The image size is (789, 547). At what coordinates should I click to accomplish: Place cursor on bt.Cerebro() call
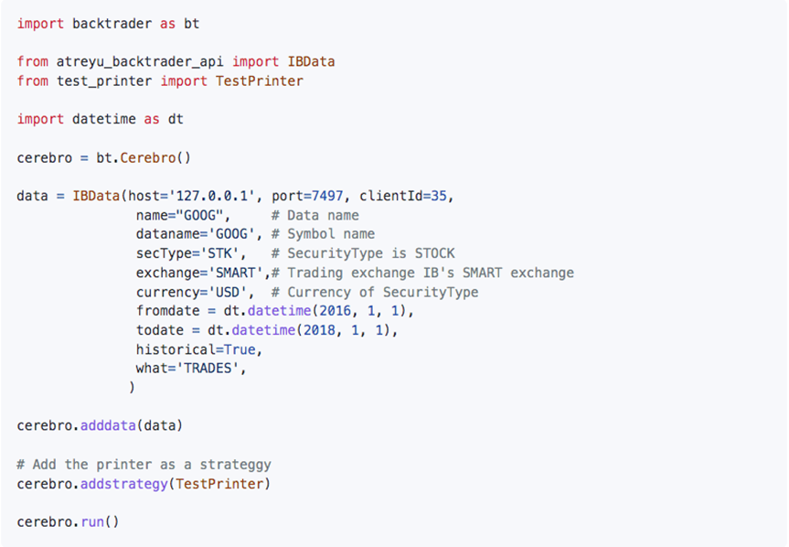coord(144,157)
